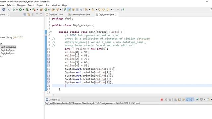
Task: Go forward with greyed Forward arrow
Action: pyautogui.click(x=115, y=10)
